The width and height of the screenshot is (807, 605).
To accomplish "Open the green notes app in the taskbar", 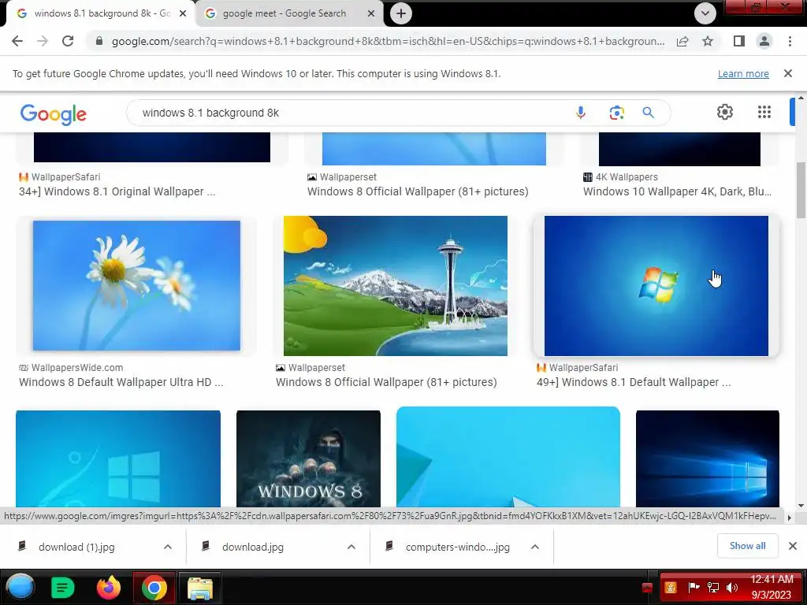I will coord(63,588).
